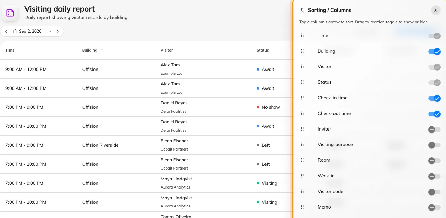Grab the drag handle for the Time column

pyautogui.click(x=302, y=35)
